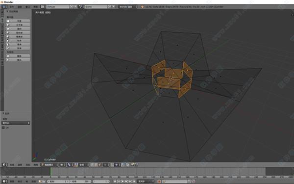This screenshot has width=294, height=184.
Task: Open the transform orientation (全局) dropdown
Action: pos(84,165)
